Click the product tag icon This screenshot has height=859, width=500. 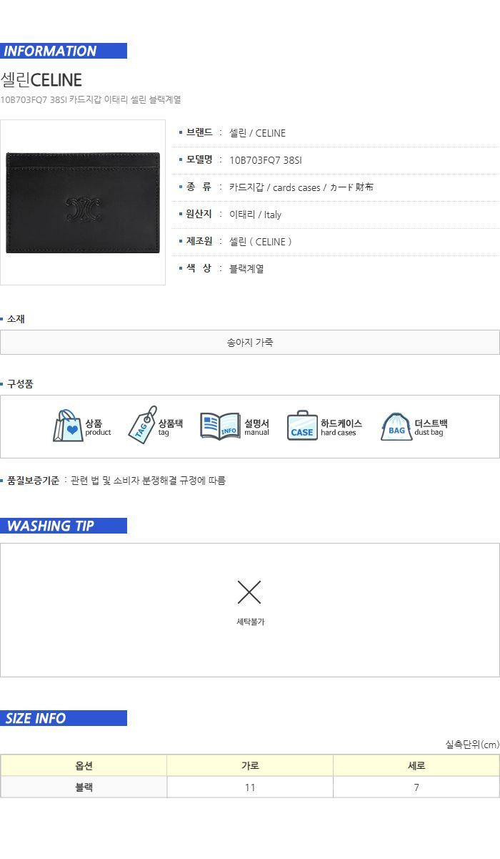pos(142,425)
